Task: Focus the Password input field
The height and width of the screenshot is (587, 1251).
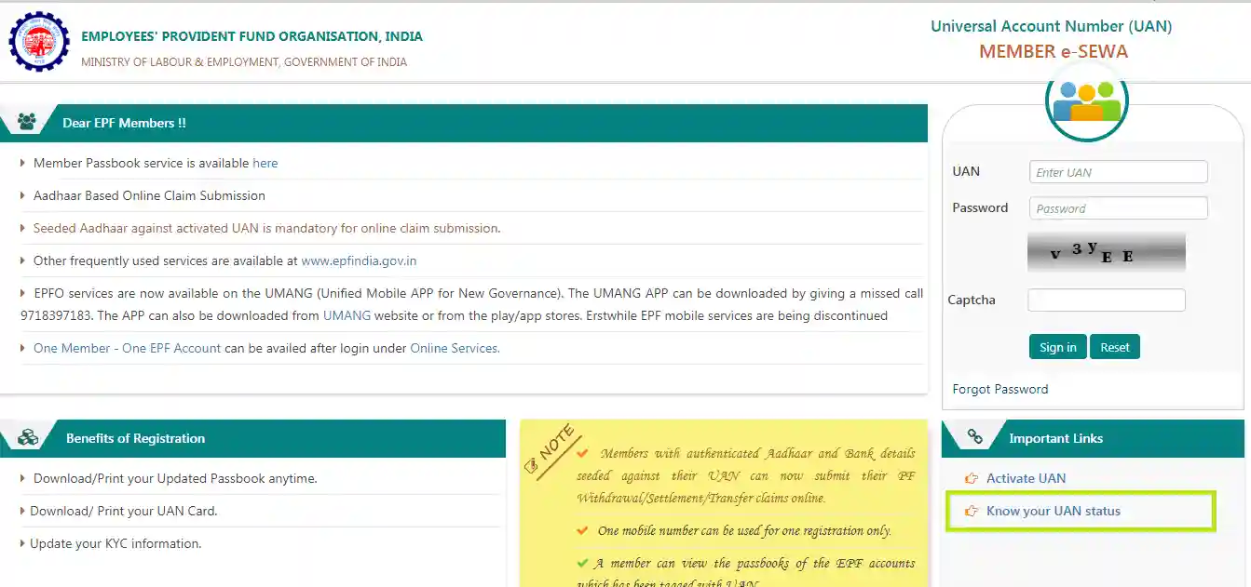Action: point(1118,208)
